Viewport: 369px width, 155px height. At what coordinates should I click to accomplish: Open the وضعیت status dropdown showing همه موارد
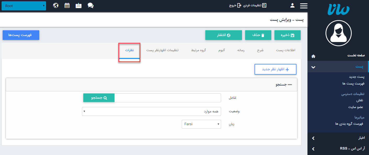click(151, 111)
